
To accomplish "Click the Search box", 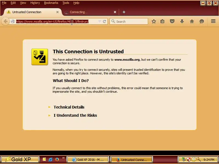I will coord(129,22).
